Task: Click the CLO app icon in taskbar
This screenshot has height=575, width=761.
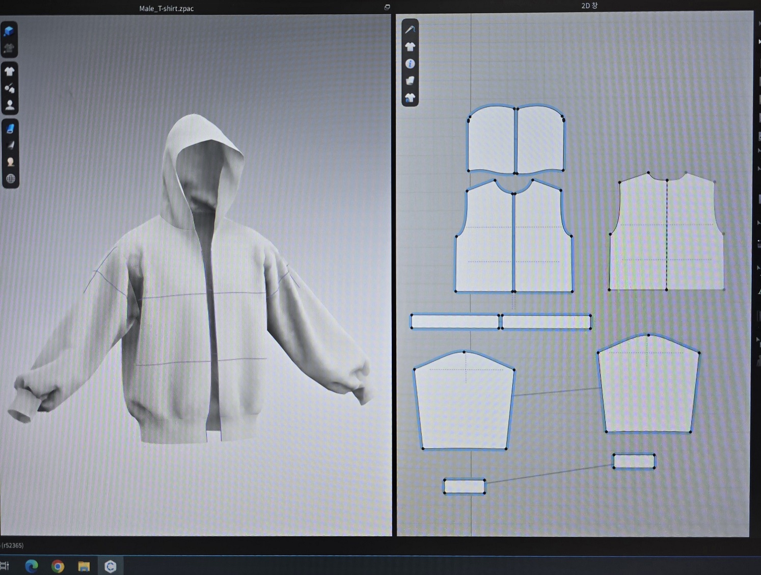Action: point(111,566)
